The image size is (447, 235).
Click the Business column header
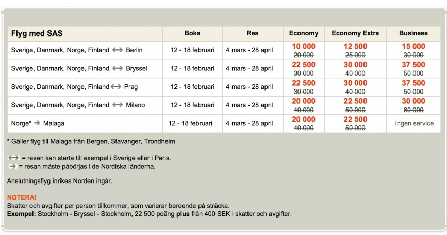[x=413, y=33]
